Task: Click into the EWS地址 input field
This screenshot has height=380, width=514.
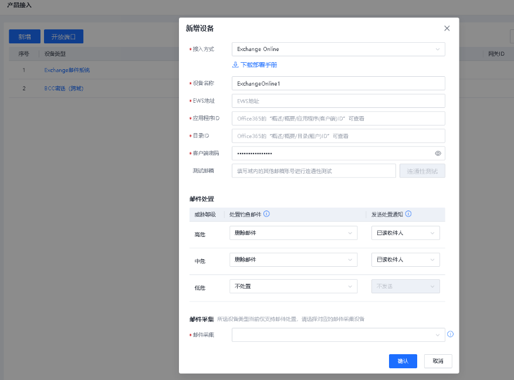Action: 338,101
